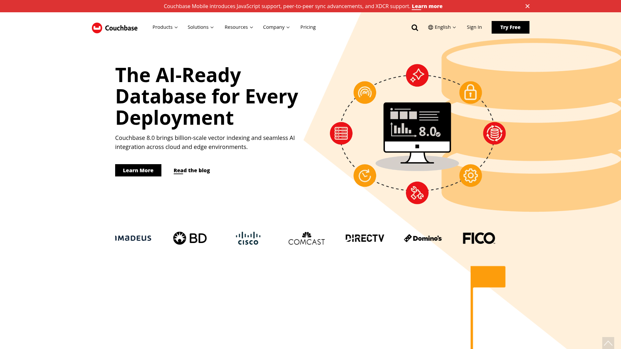
Task: Click the Try Free button
Action: [510, 27]
